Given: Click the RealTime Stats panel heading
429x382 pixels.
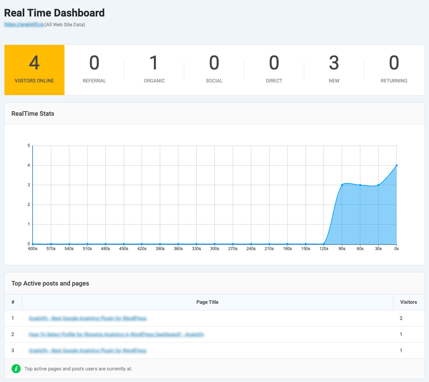Looking at the screenshot, I should click(33, 114).
